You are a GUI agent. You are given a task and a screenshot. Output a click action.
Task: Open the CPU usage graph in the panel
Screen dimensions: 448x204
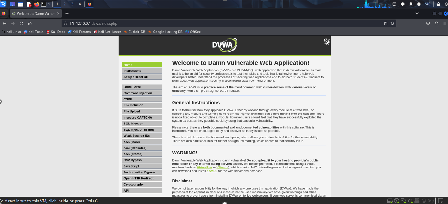(x=376, y=4)
